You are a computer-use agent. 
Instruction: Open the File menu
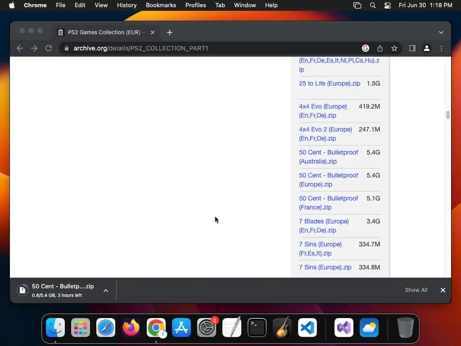61,5
